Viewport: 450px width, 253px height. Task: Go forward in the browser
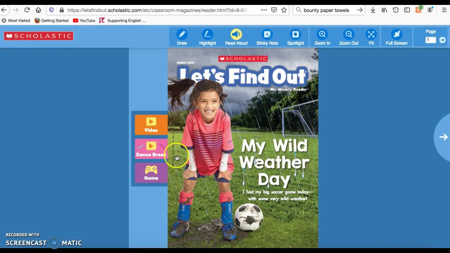[15, 10]
